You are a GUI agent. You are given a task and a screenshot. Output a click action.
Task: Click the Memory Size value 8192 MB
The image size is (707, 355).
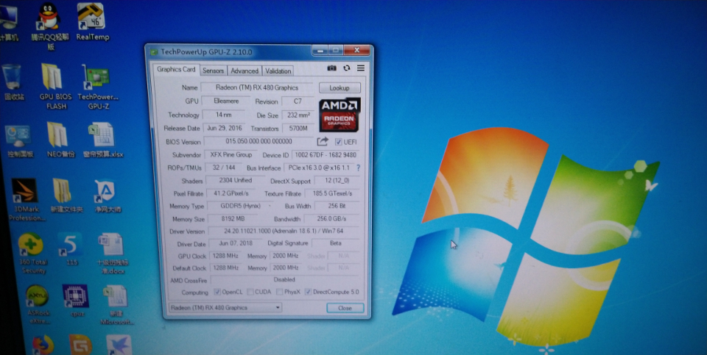tap(233, 219)
